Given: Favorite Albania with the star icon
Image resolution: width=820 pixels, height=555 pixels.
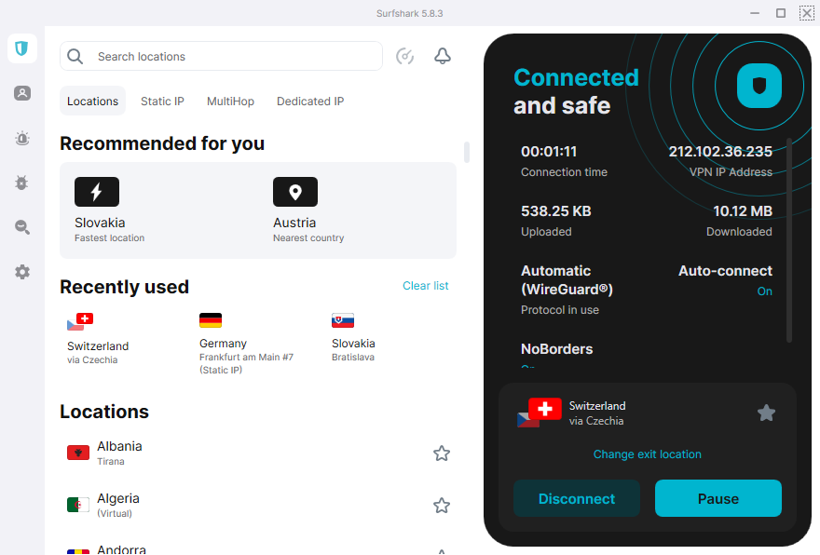Looking at the screenshot, I should (442, 453).
